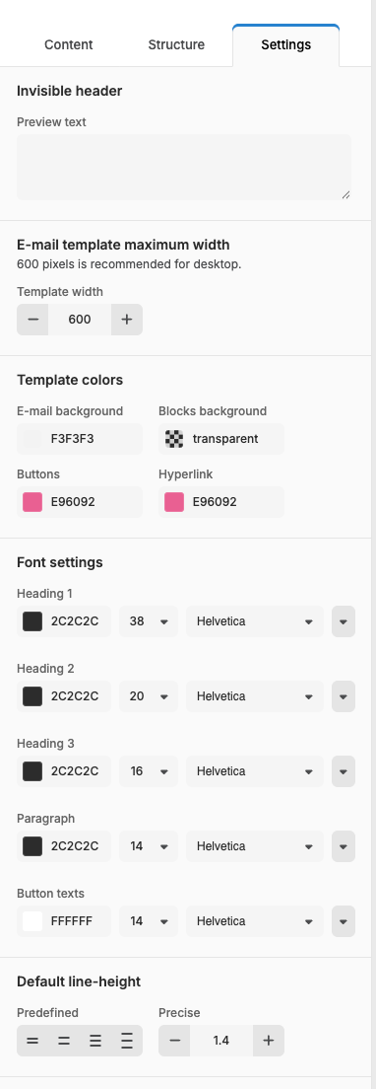Select the tightest predefined line-height icon
This screenshot has width=376, height=1089.
(x=32, y=1041)
